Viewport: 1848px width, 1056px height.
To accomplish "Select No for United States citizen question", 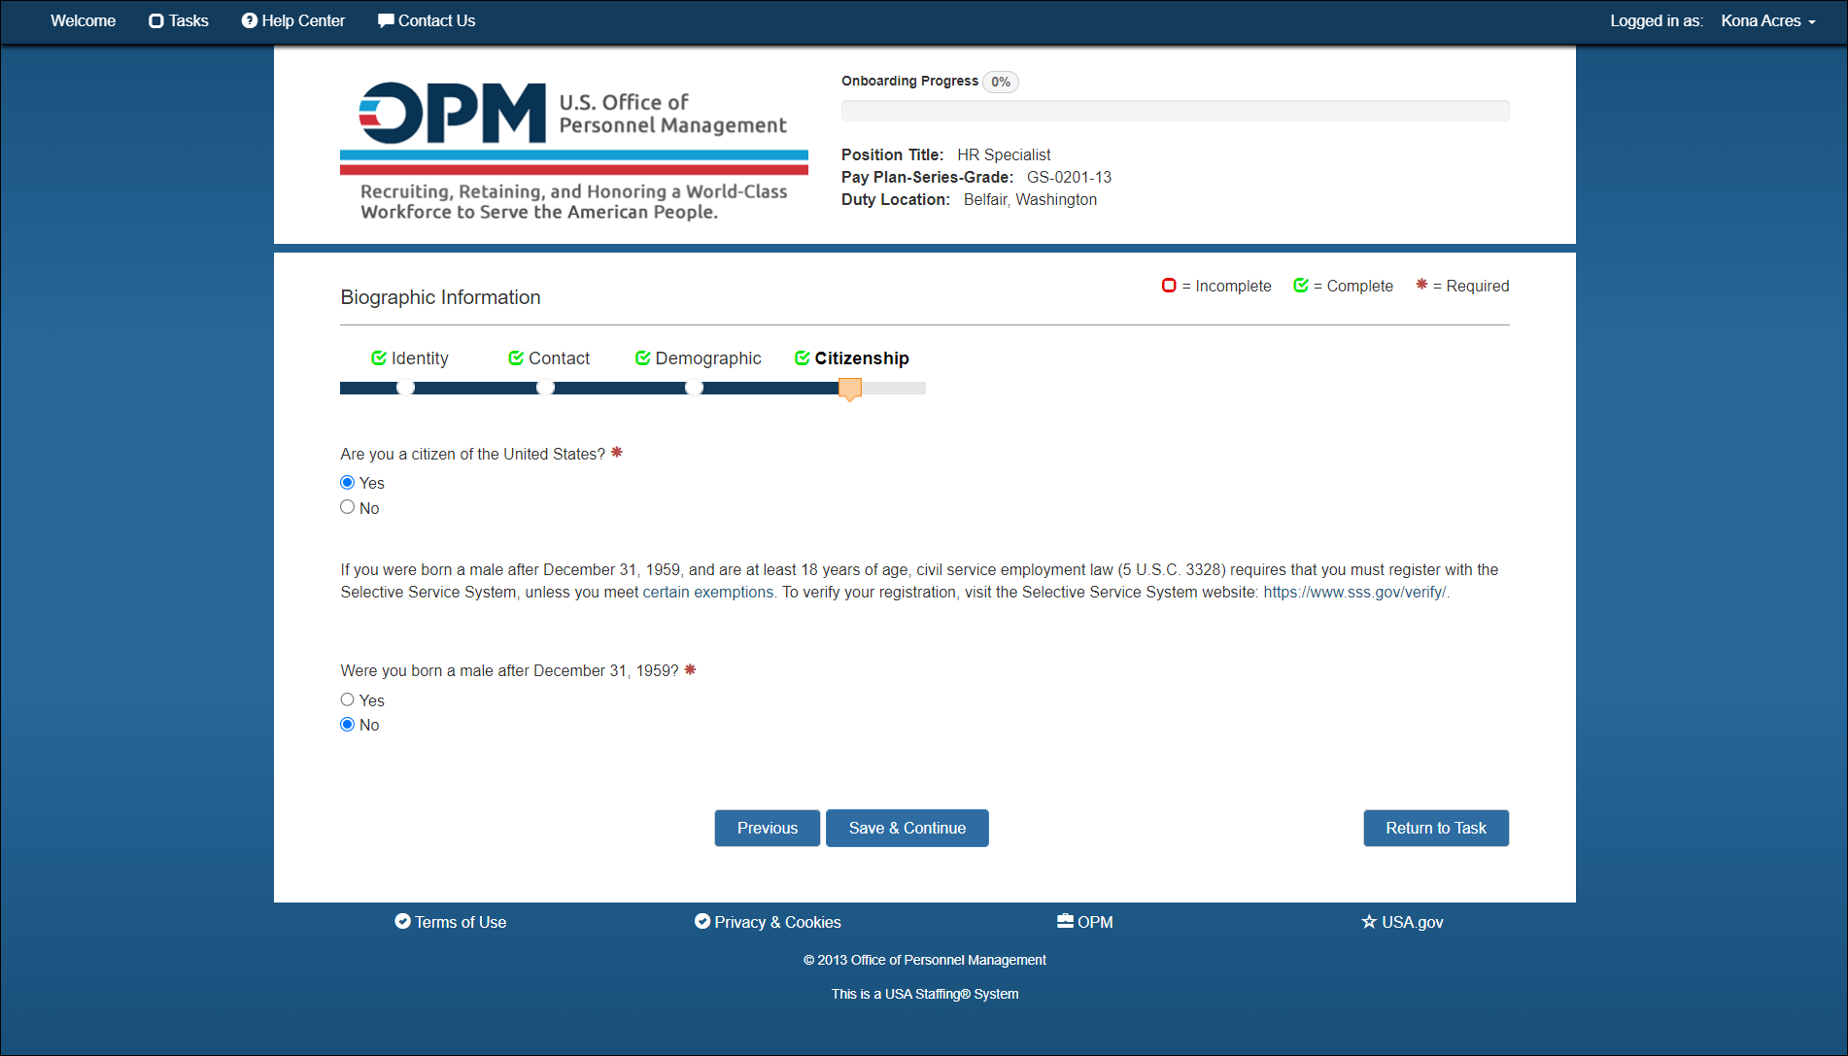I will coord(347,507).
